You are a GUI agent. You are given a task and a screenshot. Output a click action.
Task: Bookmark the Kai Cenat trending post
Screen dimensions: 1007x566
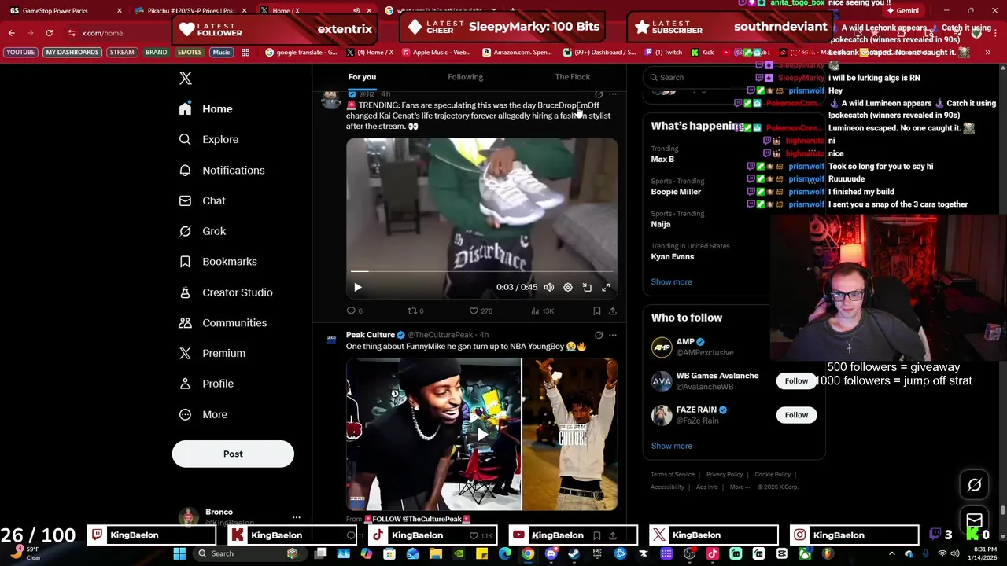597,311
